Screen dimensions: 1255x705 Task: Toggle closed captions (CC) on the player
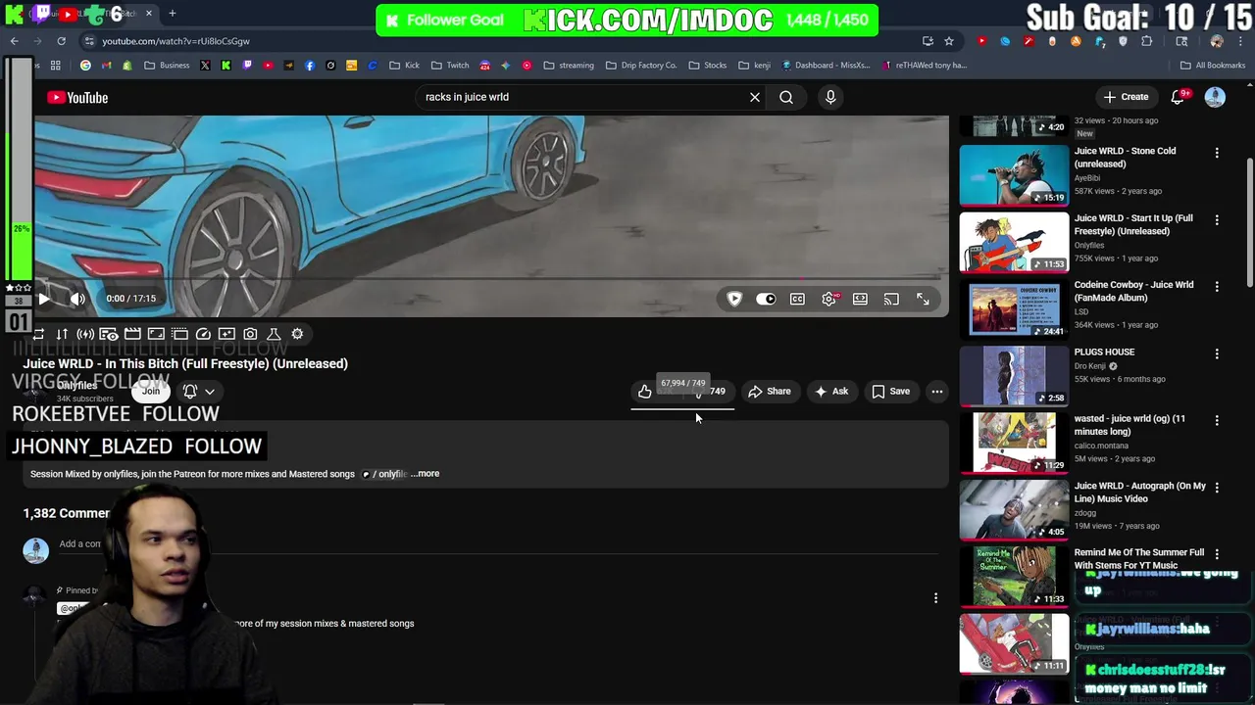click(797, 299)
